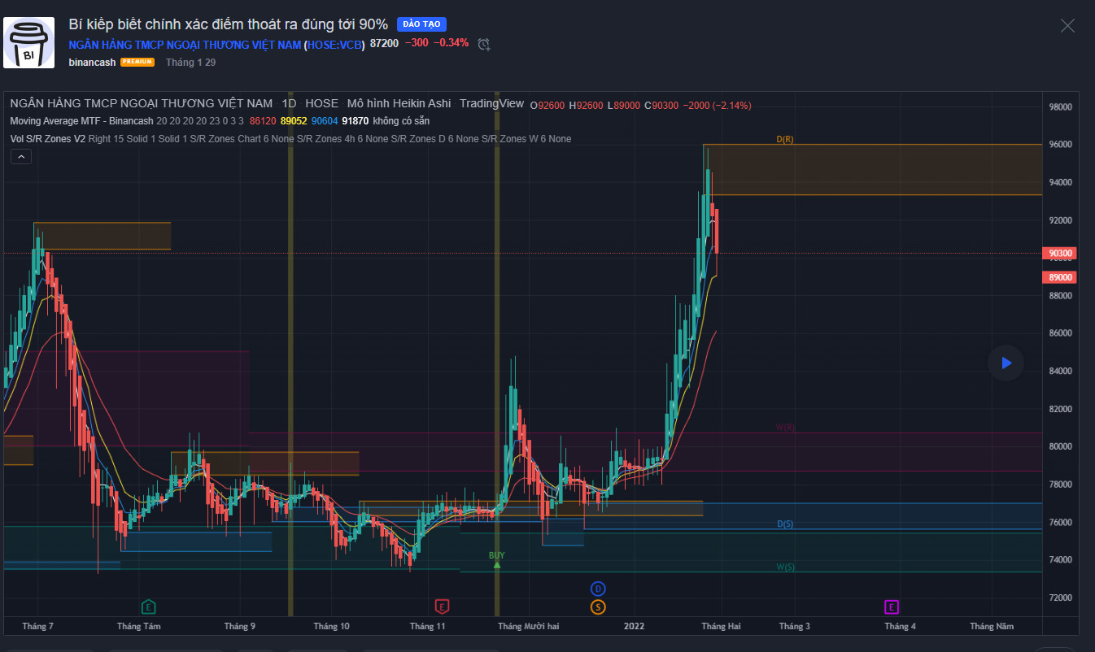
Task: Click the green E earnings marker near Tháng Tám
Action: tap(149, 606)
